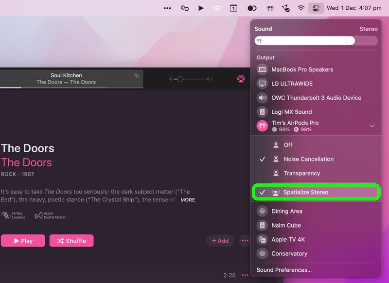The width and height of the screenshot is (389, 283).
Task: Select the Dining Area speaker
Action: (x=316, y=211)
